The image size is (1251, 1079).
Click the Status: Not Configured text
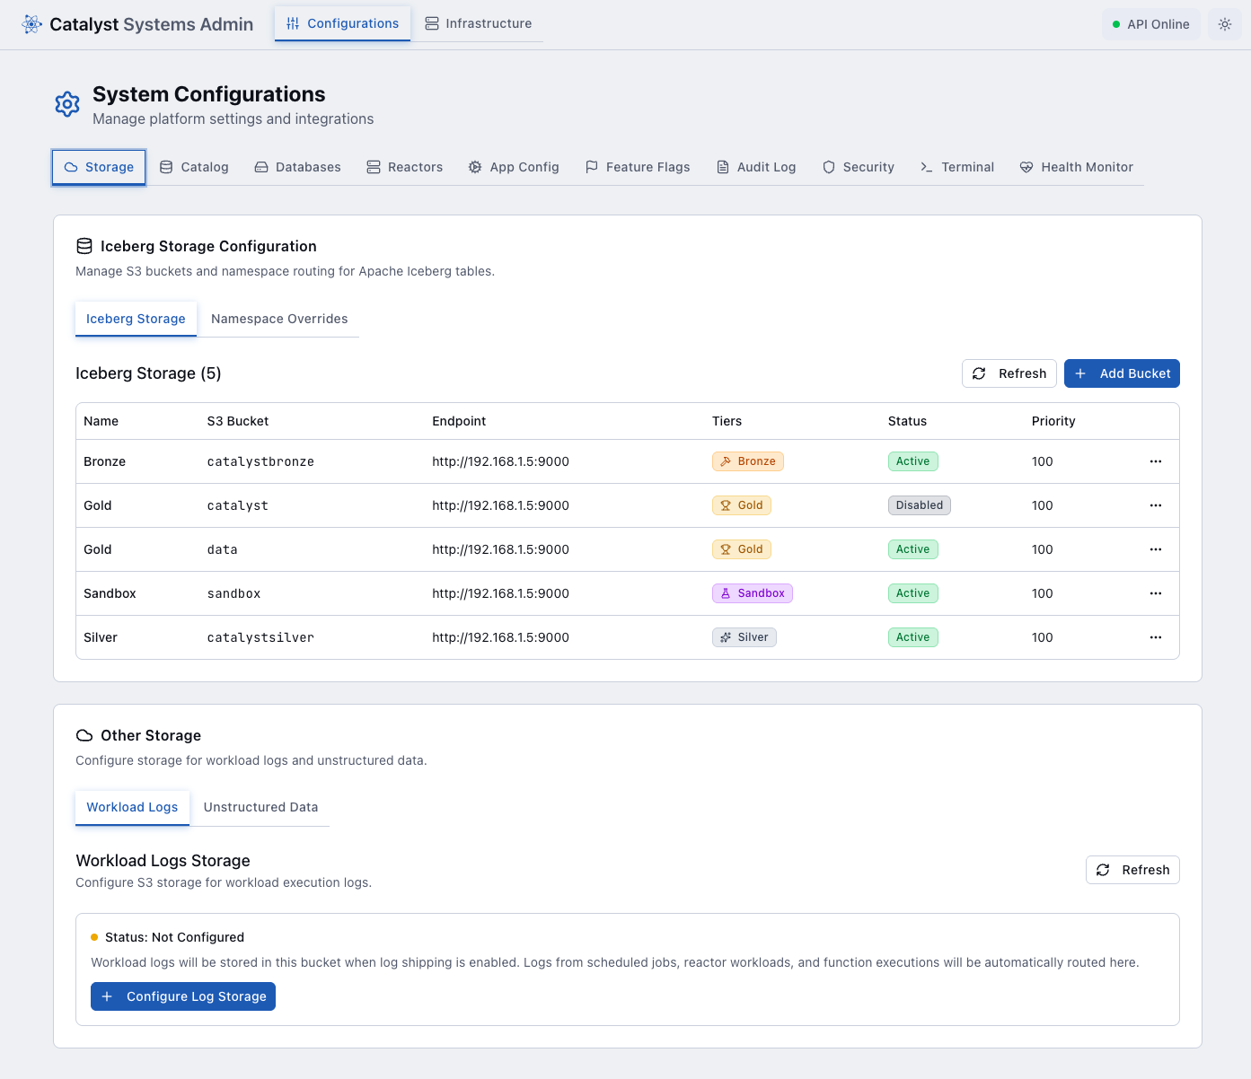174,937
